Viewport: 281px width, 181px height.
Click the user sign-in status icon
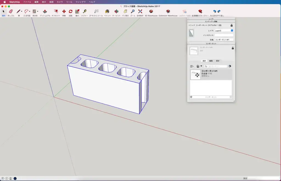tap(11, 179)
